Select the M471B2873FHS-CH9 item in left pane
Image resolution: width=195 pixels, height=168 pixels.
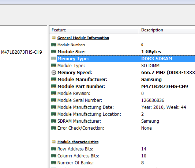click(22, 52)
